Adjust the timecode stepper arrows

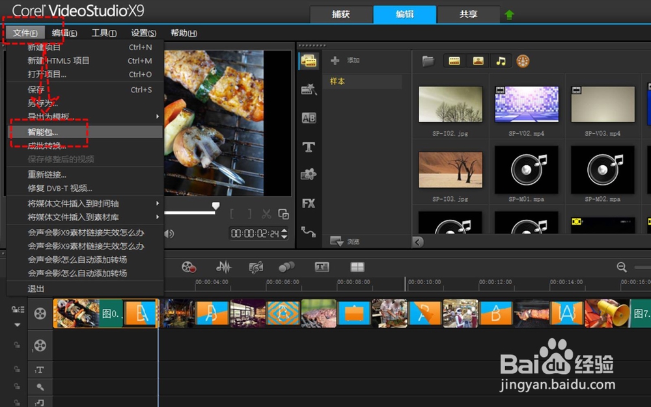[284, 234]
